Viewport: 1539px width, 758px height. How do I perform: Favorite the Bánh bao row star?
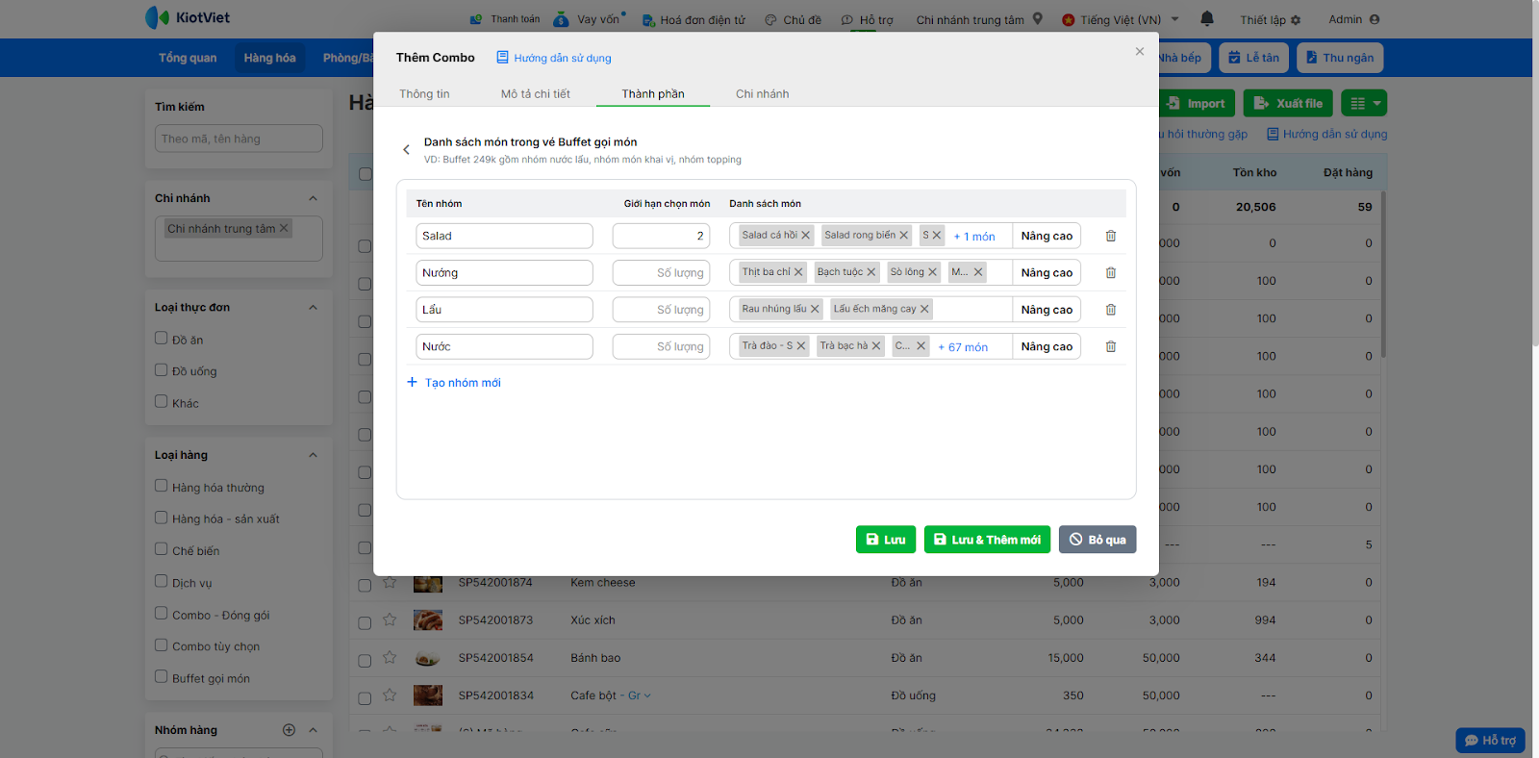coord(390,658)
